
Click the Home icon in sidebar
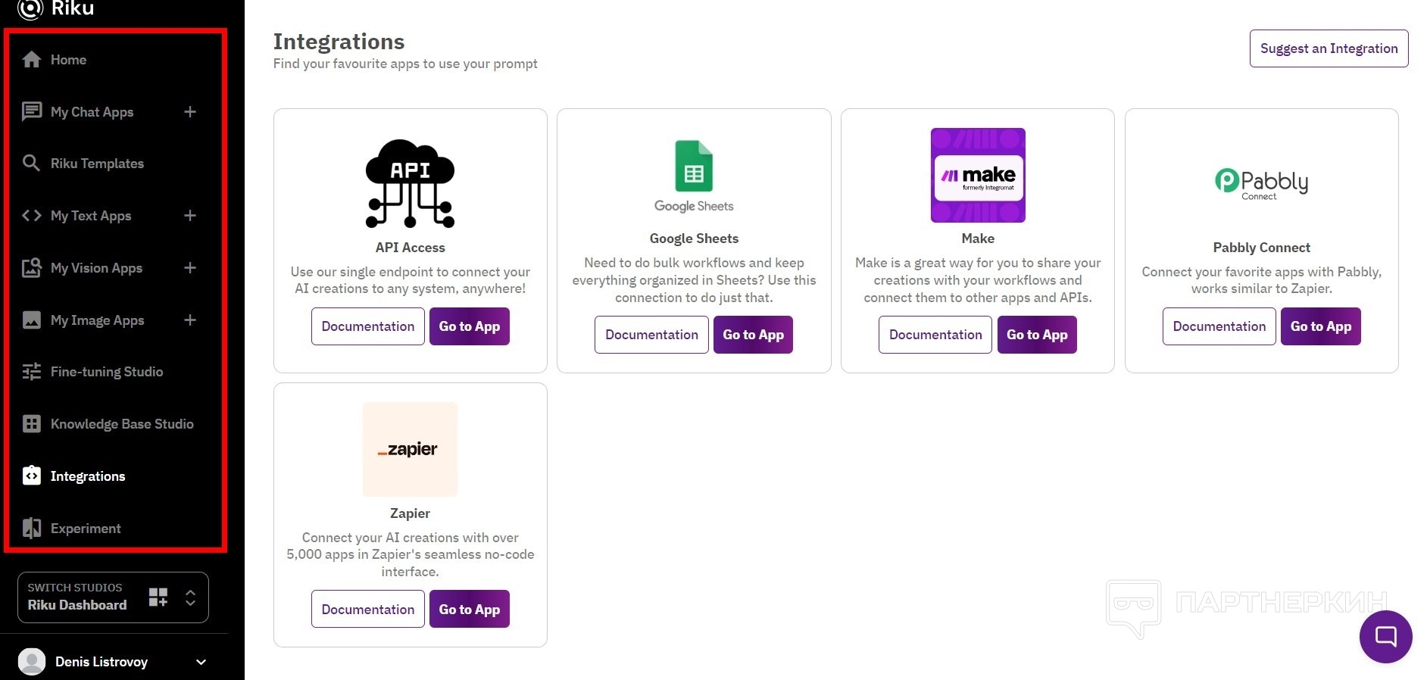(x=32, y=60)
